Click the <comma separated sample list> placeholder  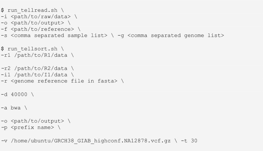click(59, 36)
